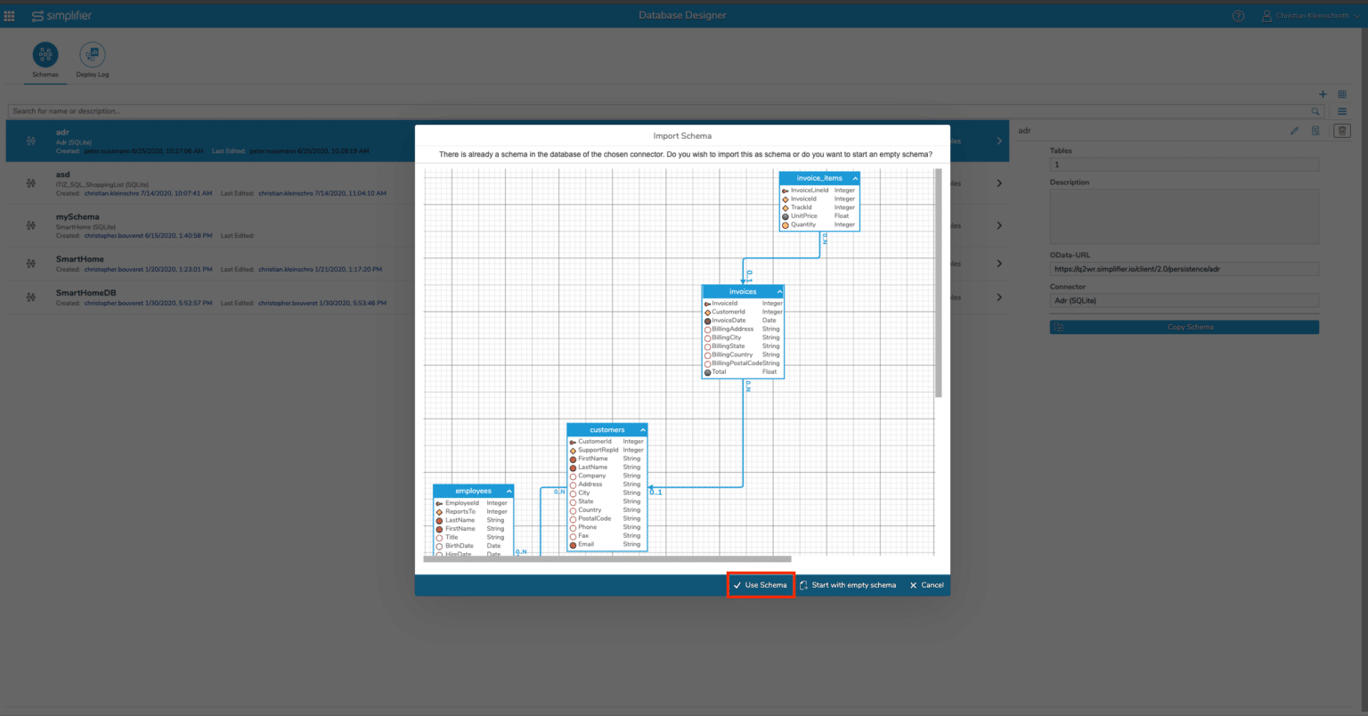Expand the adr row chevron
1368x716 pixels.
pyautogui.click(x=999, y=141)
